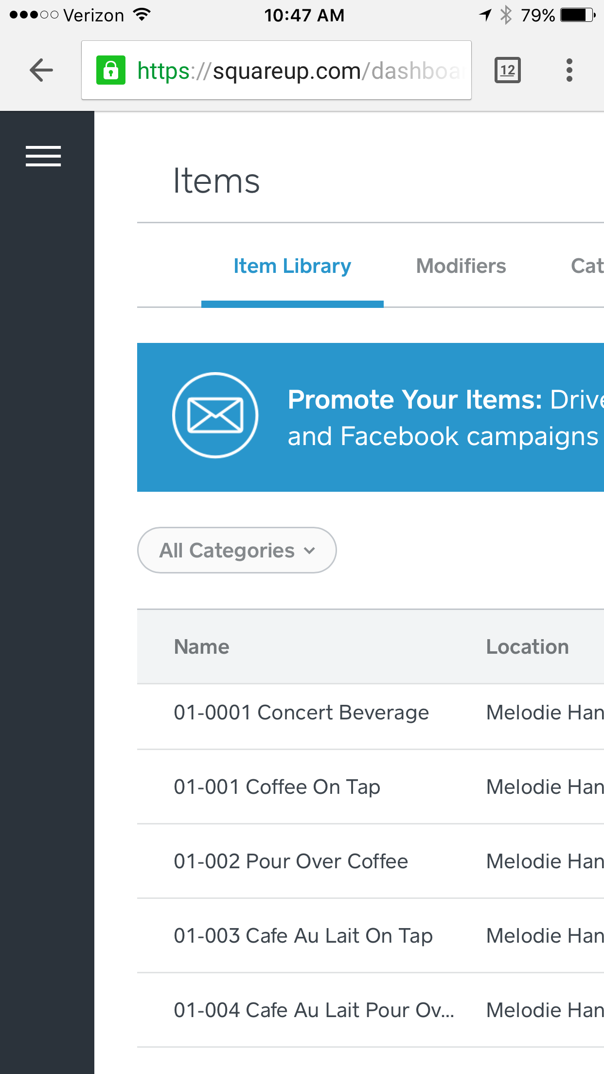Sort by the Name column header

[x=202, y=647]
